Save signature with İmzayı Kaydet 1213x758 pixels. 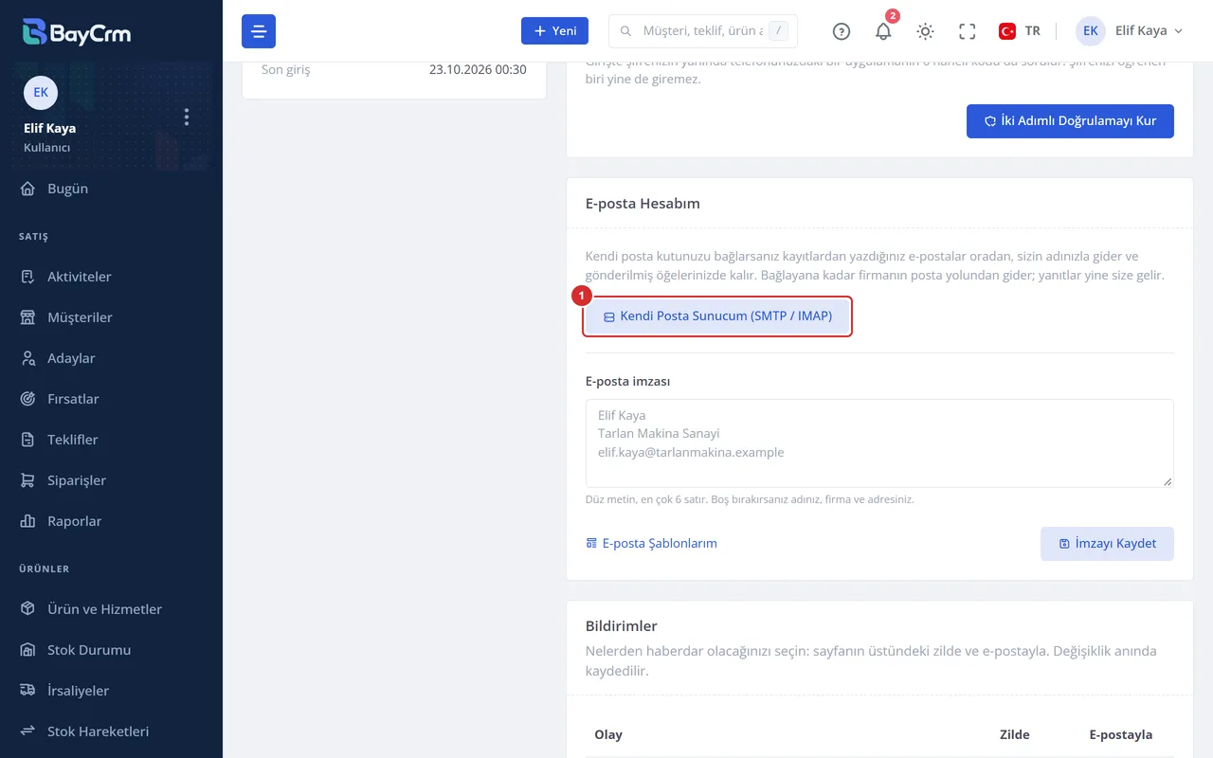click(x=1107, y=544)
